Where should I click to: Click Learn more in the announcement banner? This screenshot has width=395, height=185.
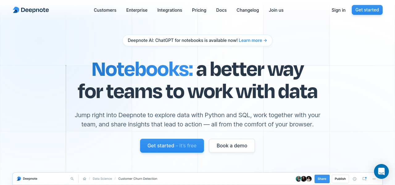(253, 40)
